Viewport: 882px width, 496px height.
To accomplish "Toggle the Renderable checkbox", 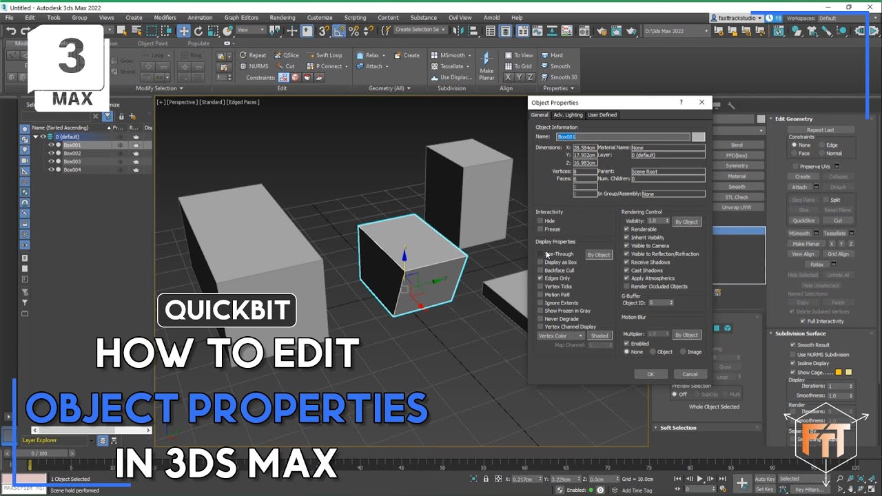I will point(626,229).
